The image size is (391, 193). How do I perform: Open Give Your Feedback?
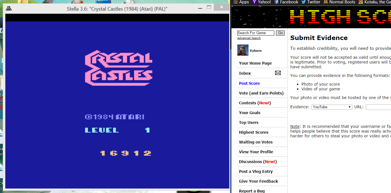coord(258,181)
